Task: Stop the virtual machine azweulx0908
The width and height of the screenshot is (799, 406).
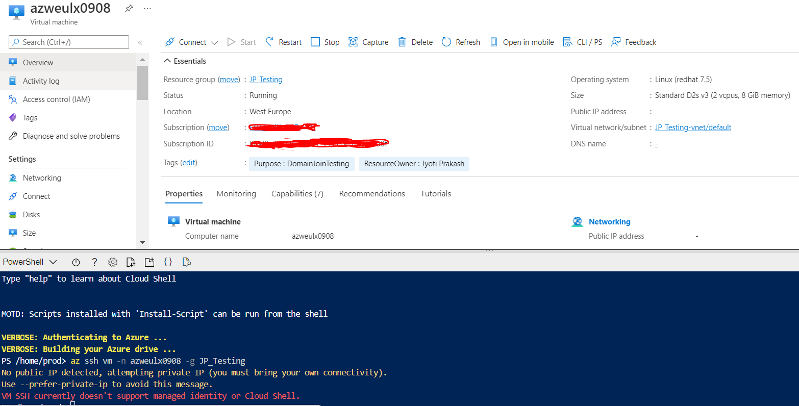Action: pos(324,42)
